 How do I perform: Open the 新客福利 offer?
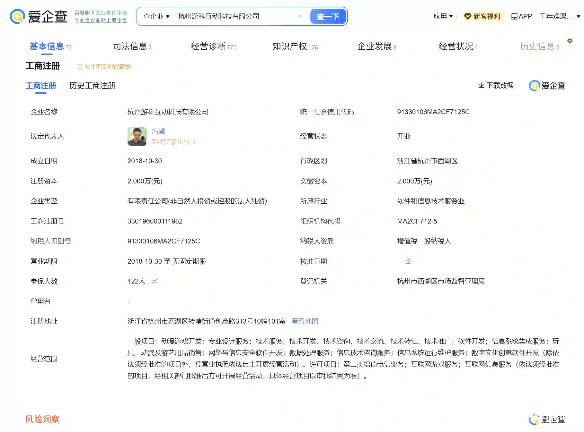tap(482, 16)
